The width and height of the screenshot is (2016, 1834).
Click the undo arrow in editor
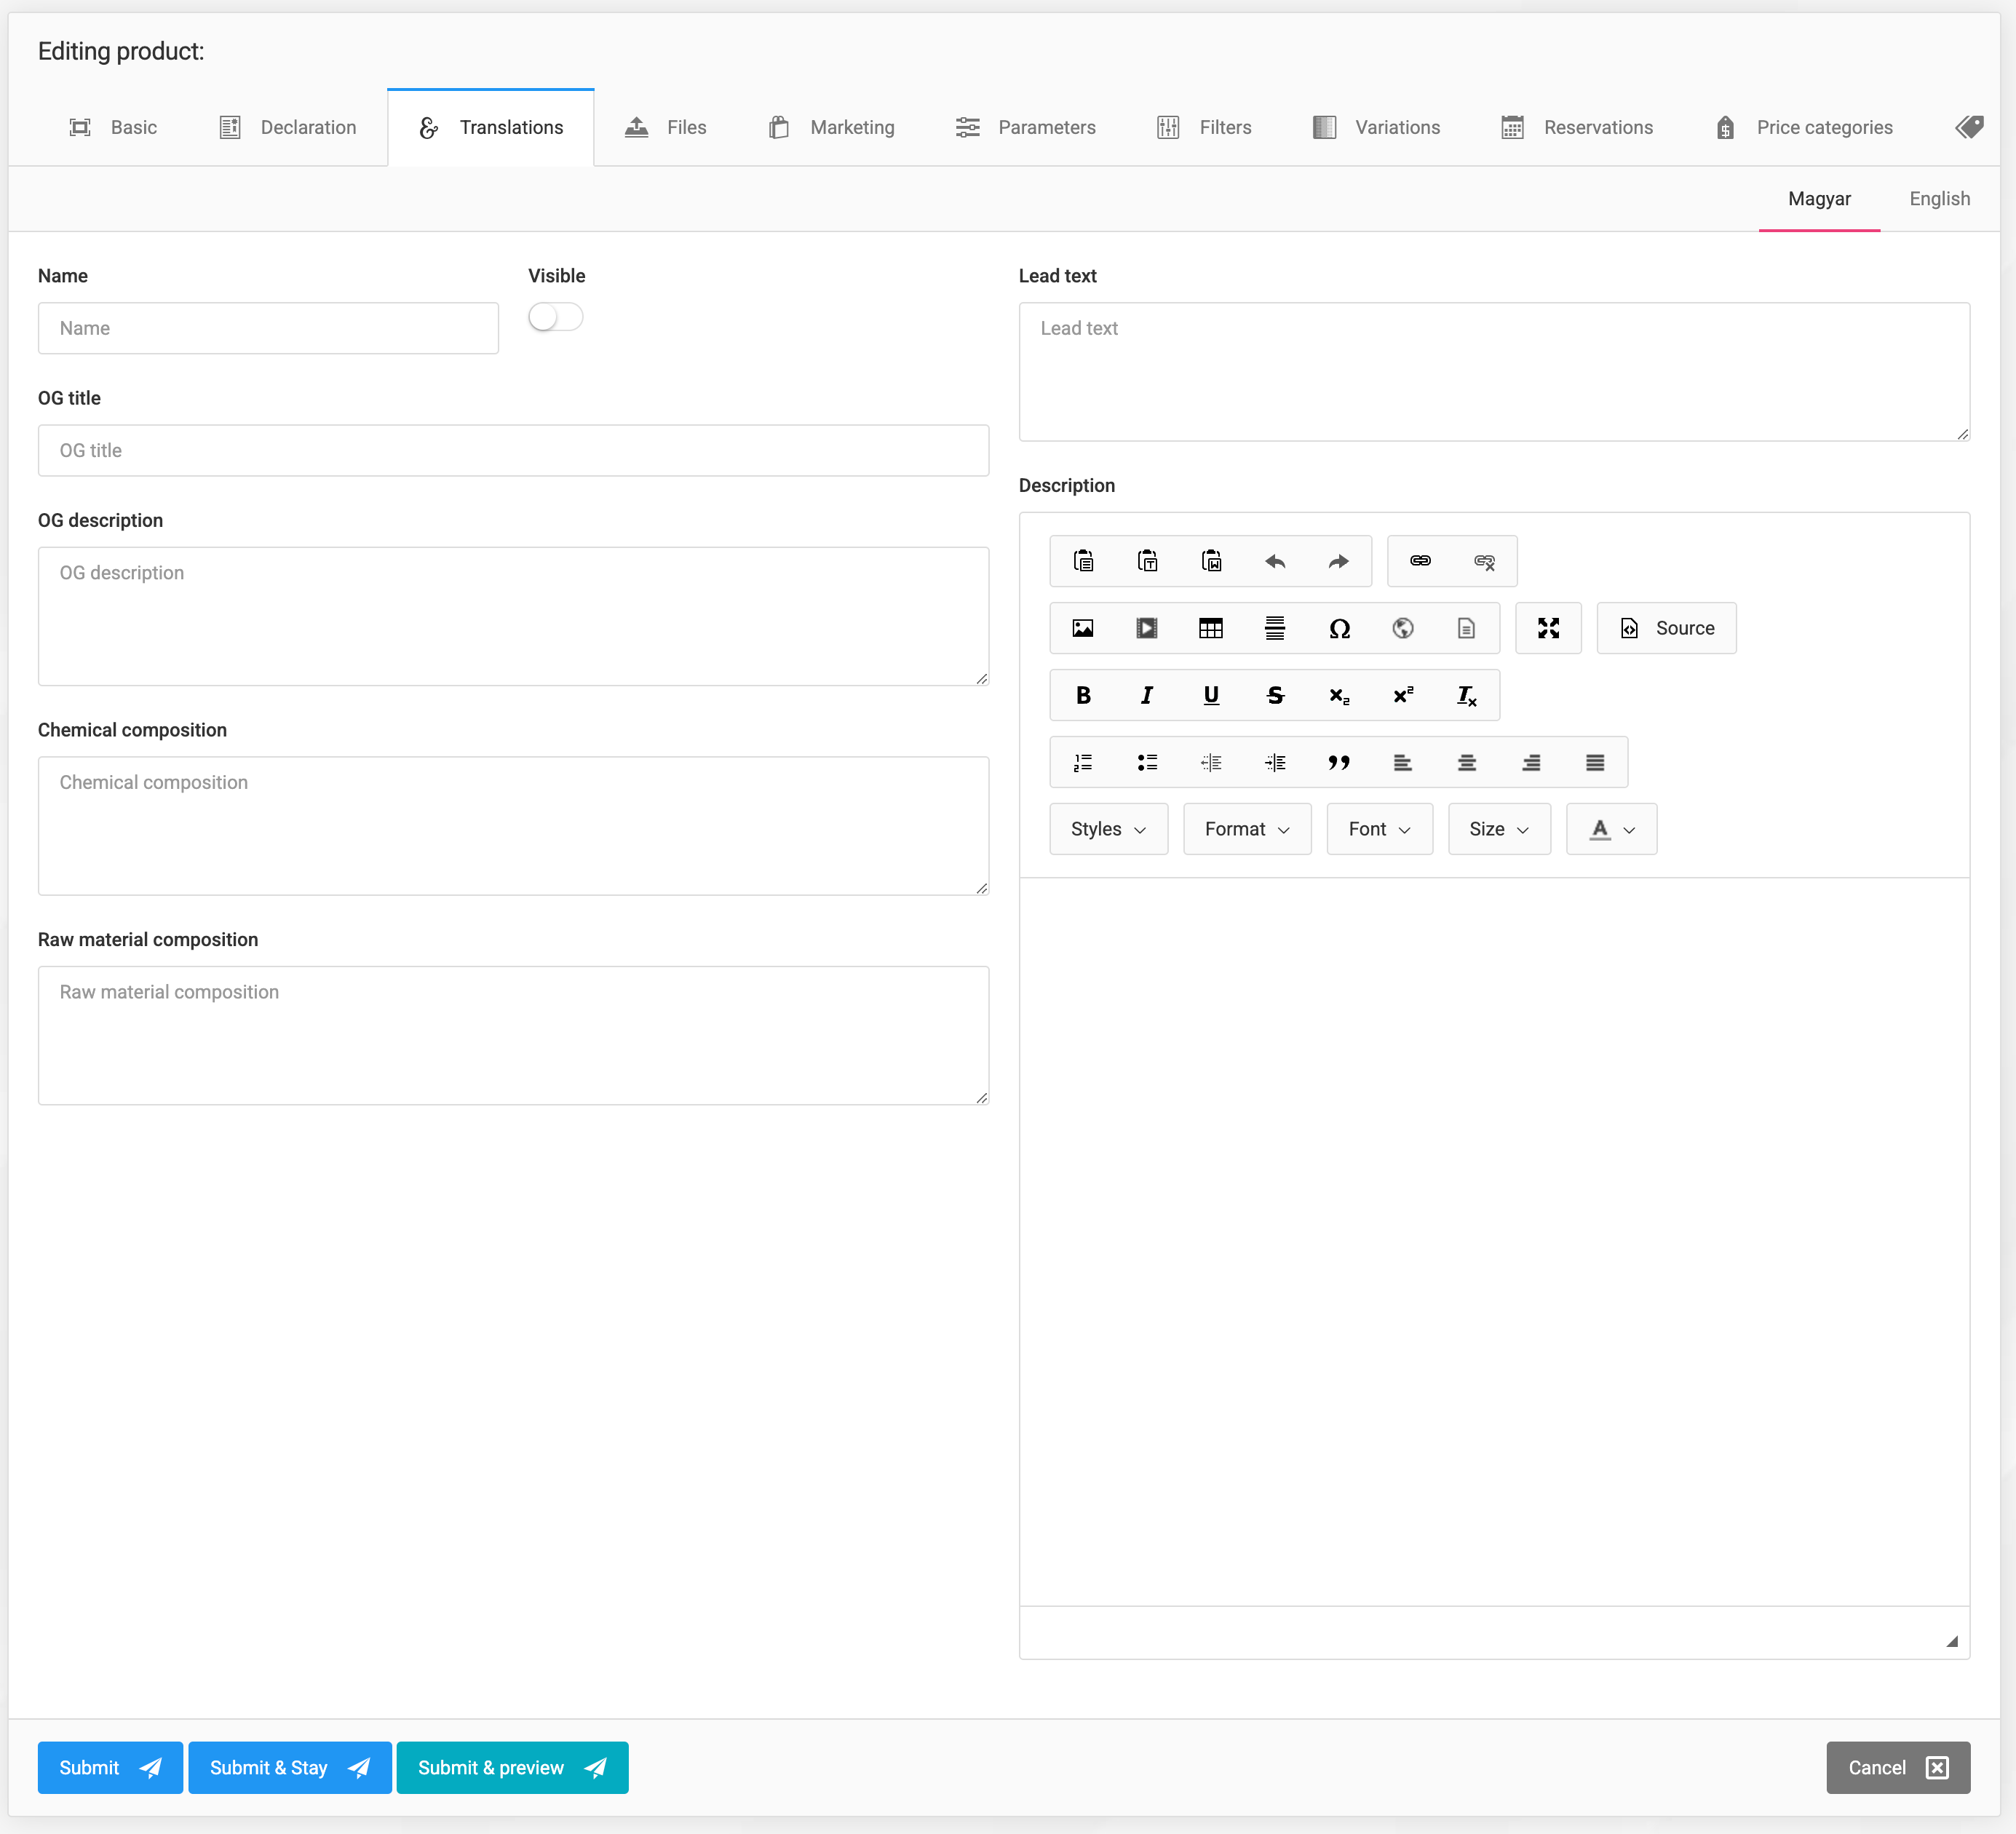pos(1274,561)
